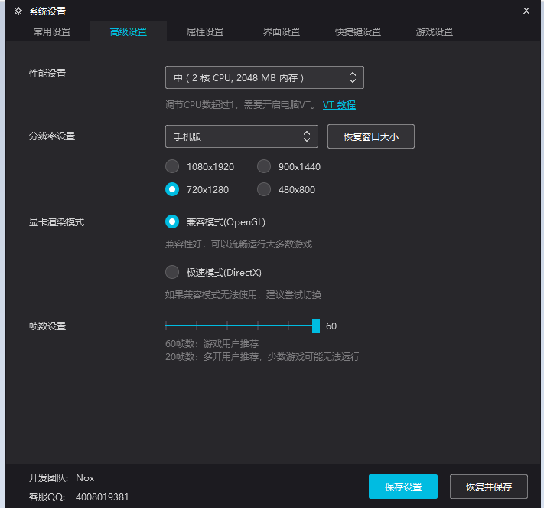Switch to the 常用设置 tab
The image size is (544, 508).
[52, 32]
